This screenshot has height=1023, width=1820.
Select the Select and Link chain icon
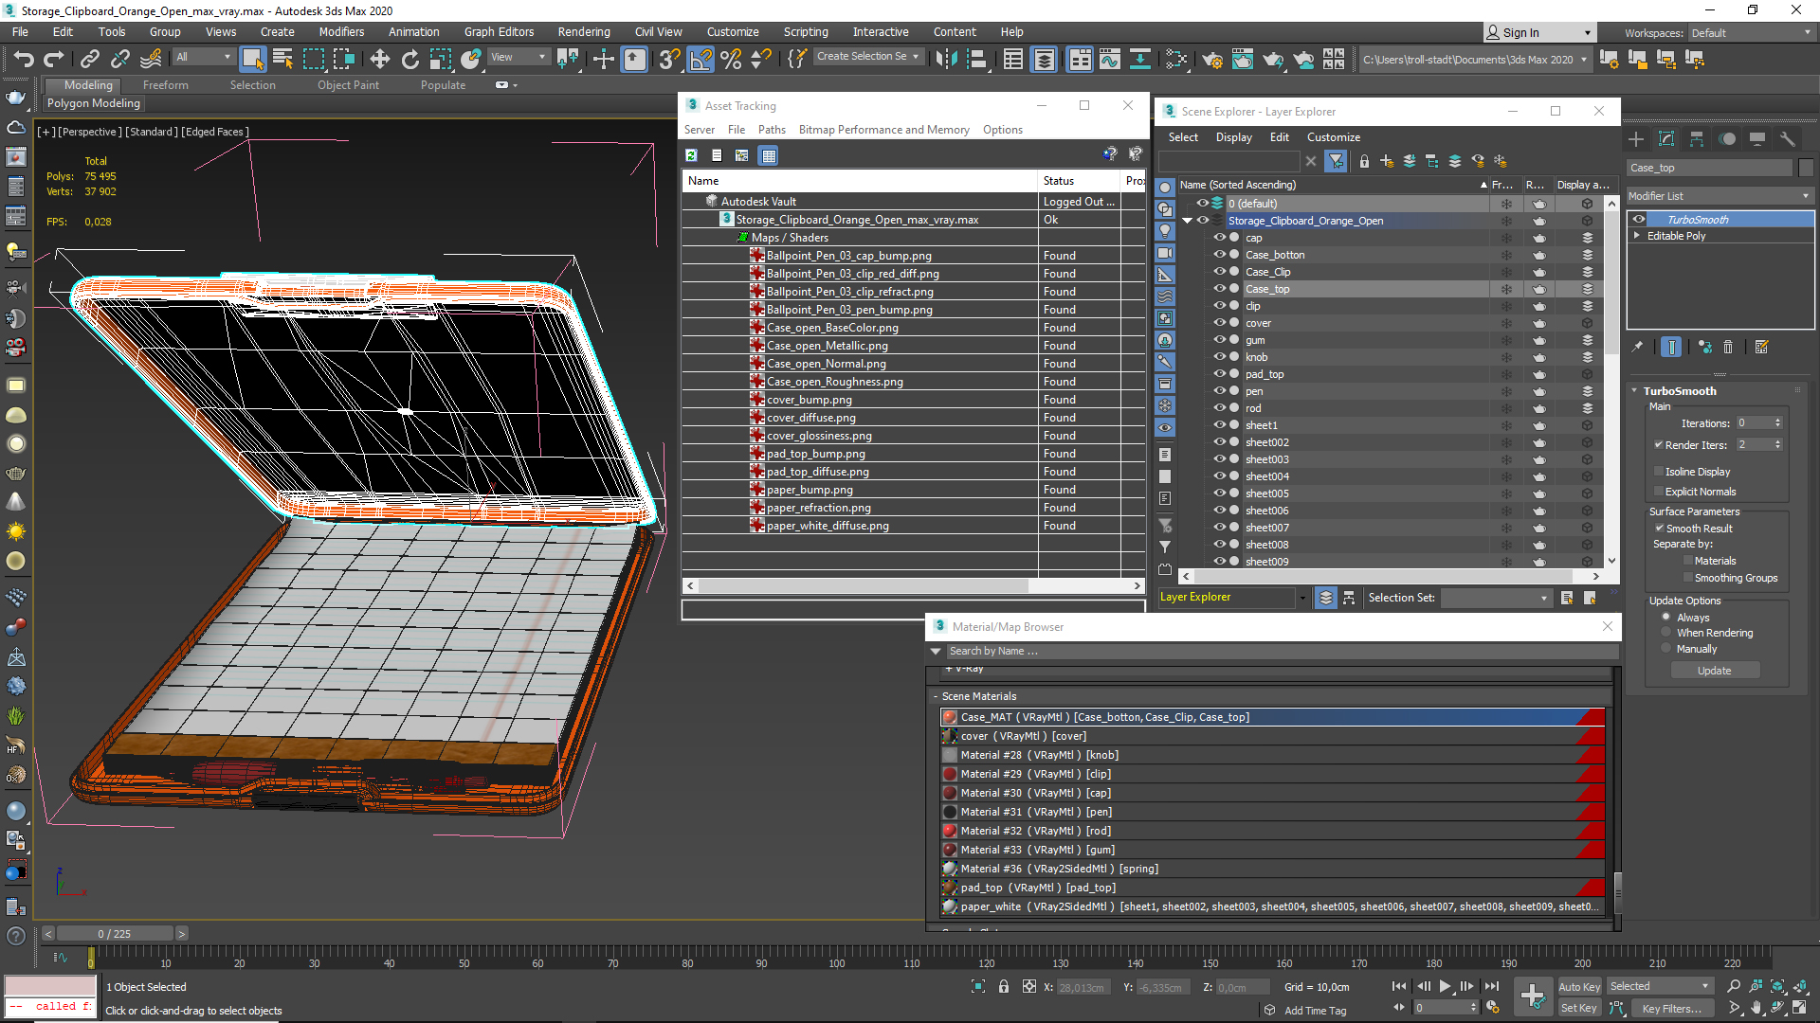point(90,59)
